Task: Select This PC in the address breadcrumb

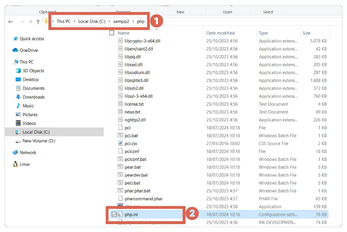Action: point(63,21)
